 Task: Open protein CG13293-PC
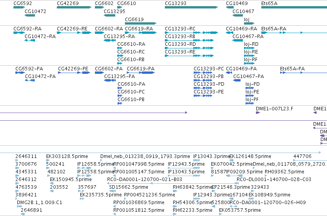(x=209, y=68)
